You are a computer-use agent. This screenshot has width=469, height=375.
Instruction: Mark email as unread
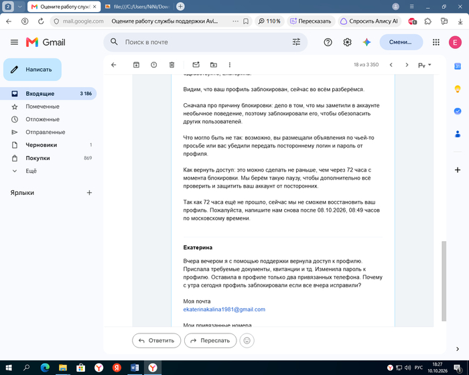(x=196, y=64)
